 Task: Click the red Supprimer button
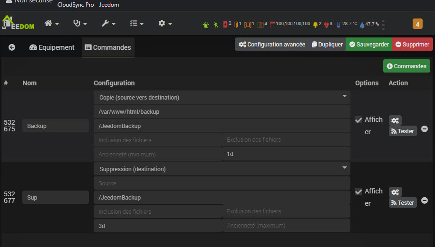coord(412,45)
